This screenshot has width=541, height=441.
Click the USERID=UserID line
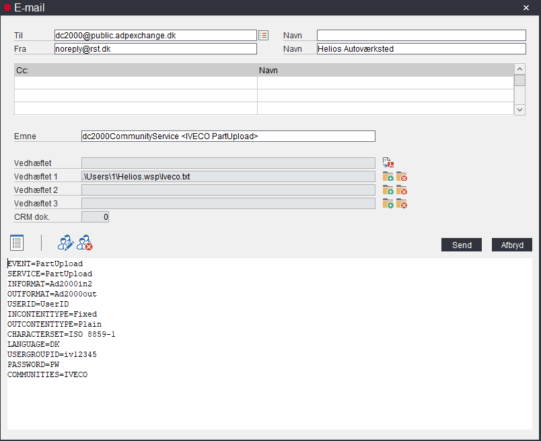(38, 304)
